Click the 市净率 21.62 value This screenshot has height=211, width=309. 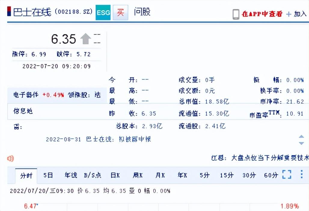[x=295, y=102]
